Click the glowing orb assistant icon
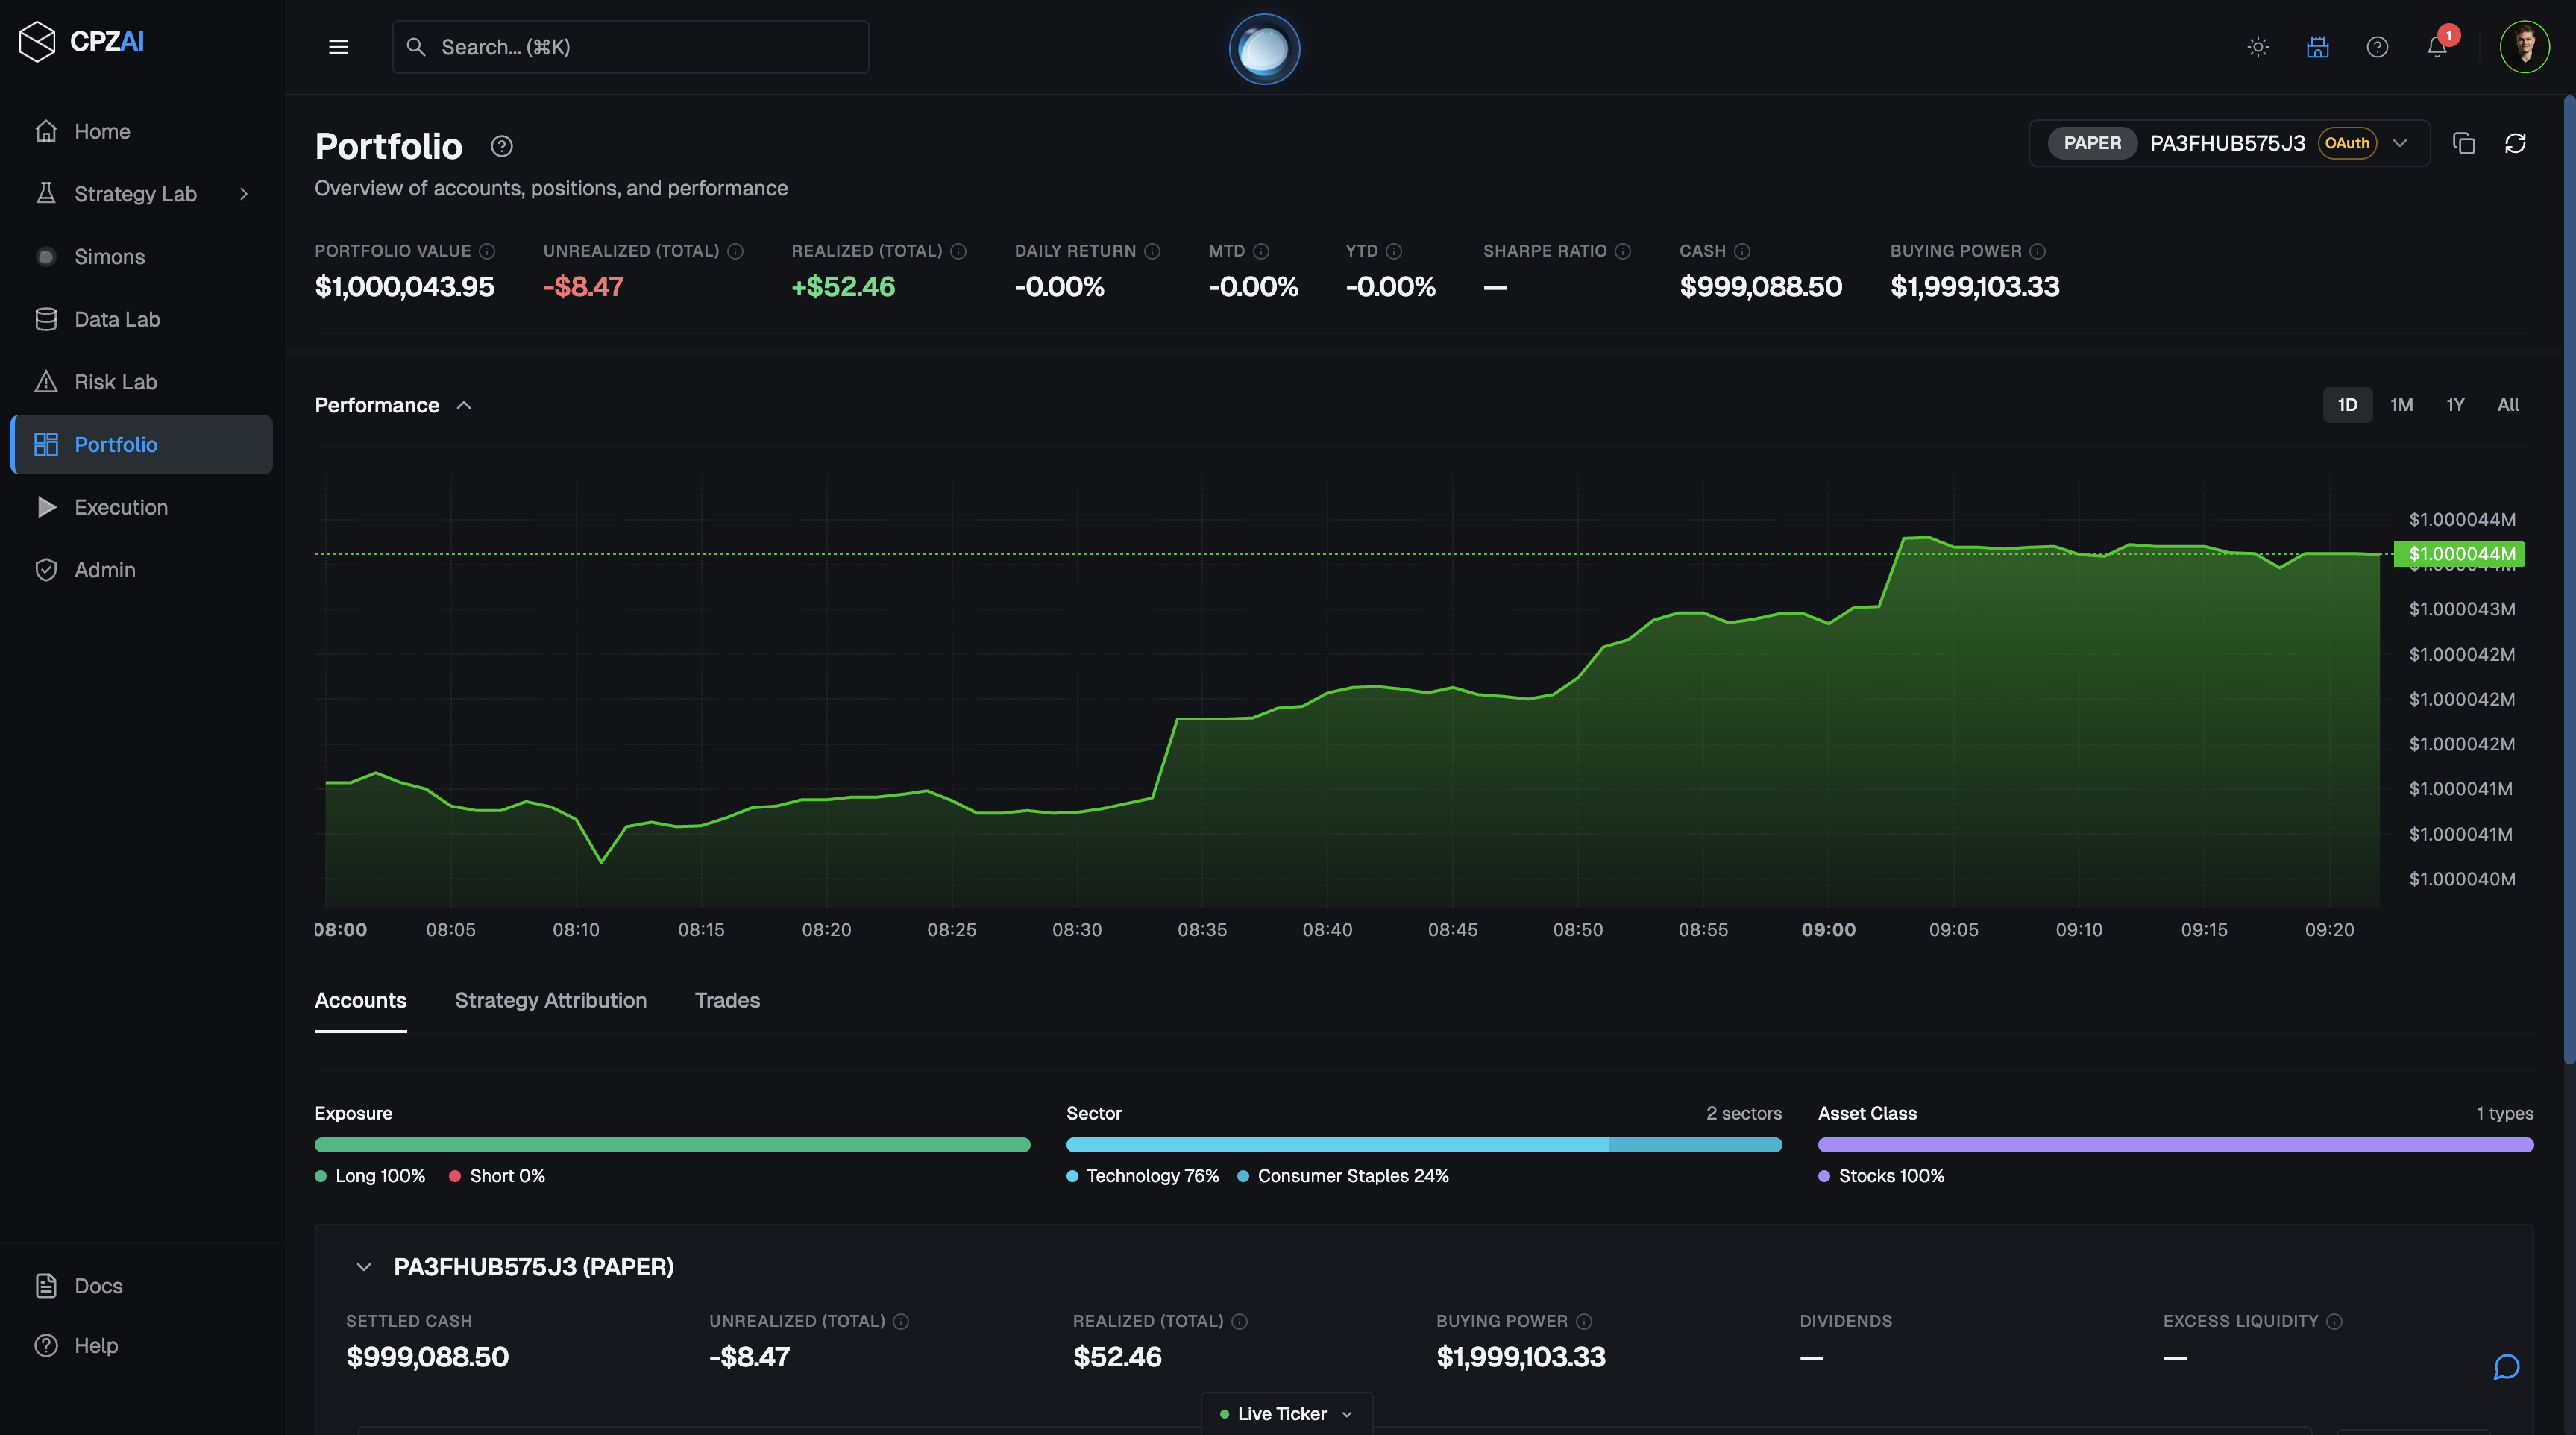This screenshot has height=1435, width=2576. point(1264,49)
